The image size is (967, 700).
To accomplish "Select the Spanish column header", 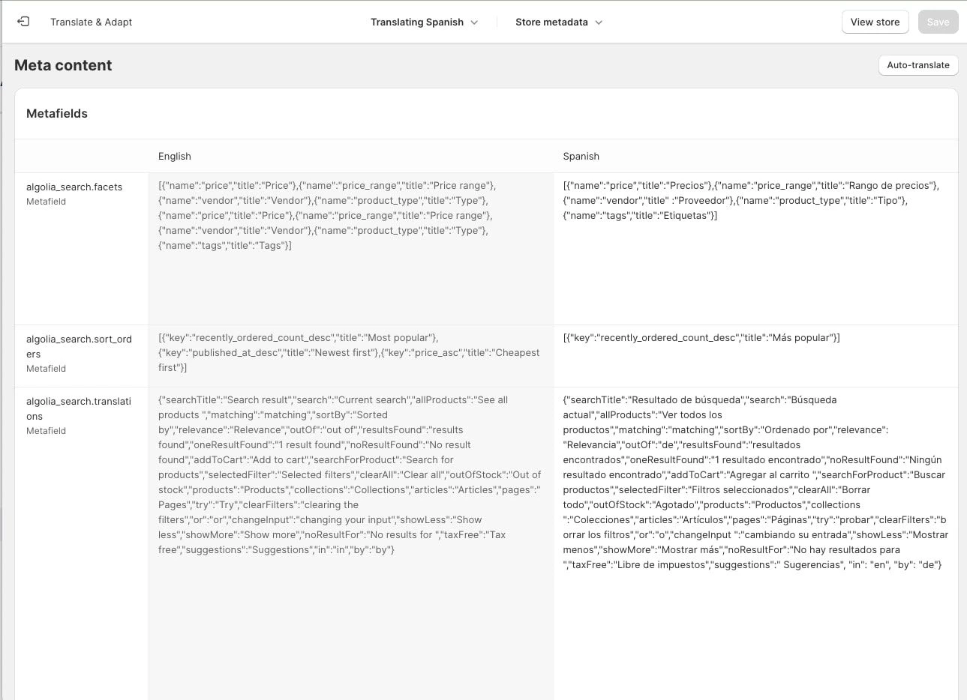I will (581, 156).
